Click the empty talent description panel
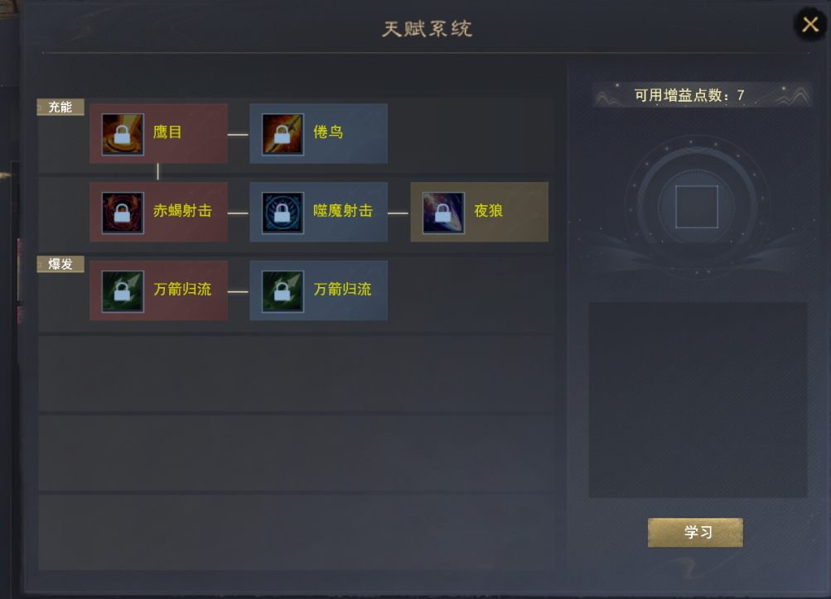 [x=698, y=400]
